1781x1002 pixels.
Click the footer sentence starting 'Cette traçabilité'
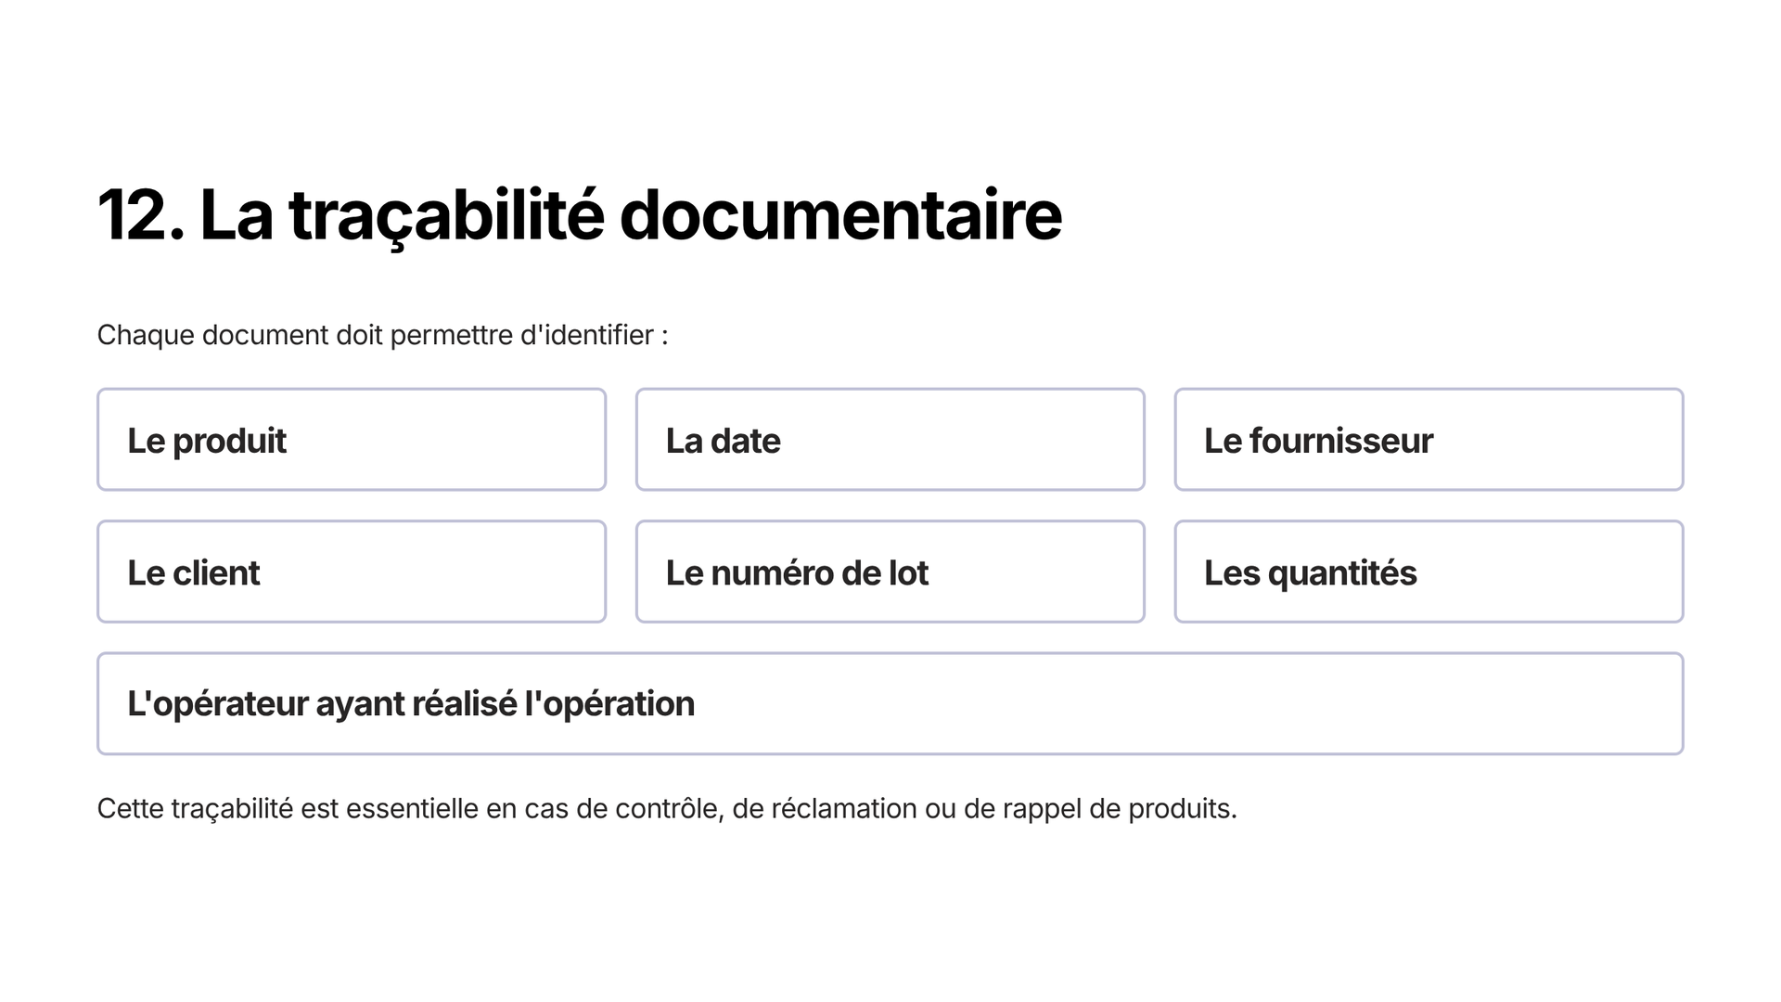pyautogui.click(x=667, y=809)
